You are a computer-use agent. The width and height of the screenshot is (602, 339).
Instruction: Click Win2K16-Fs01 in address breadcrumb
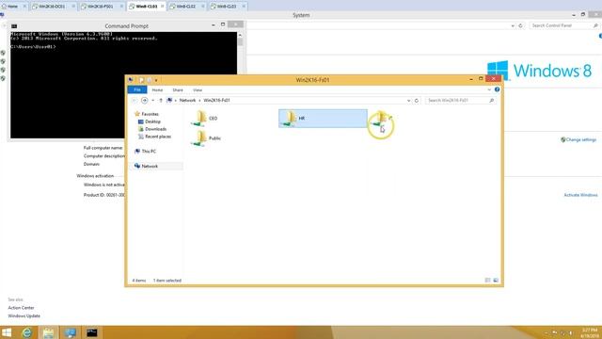pyautogui.click(x=216, y=101)
